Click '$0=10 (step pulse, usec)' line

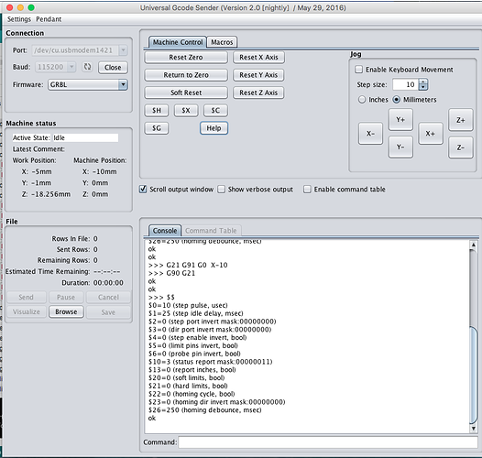pos(188,305)
